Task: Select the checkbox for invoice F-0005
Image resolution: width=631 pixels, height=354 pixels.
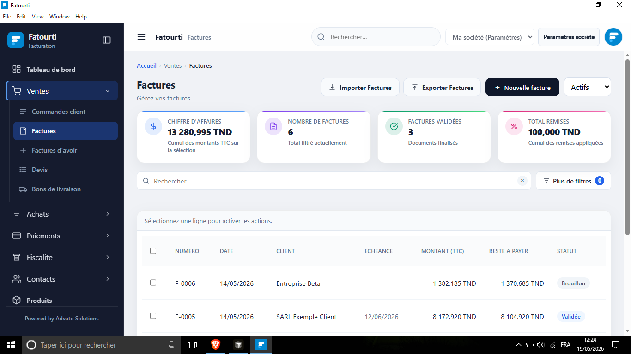Action: pyautogui.click(x=153, y=316)
